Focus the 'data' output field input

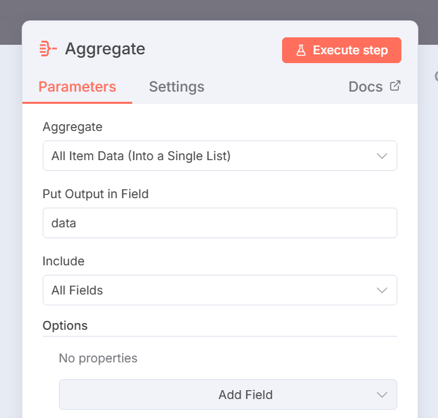click(219, 223)
